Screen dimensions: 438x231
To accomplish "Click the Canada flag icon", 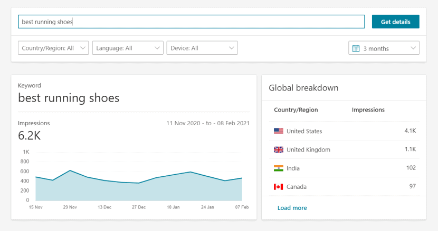I will 279,187.
